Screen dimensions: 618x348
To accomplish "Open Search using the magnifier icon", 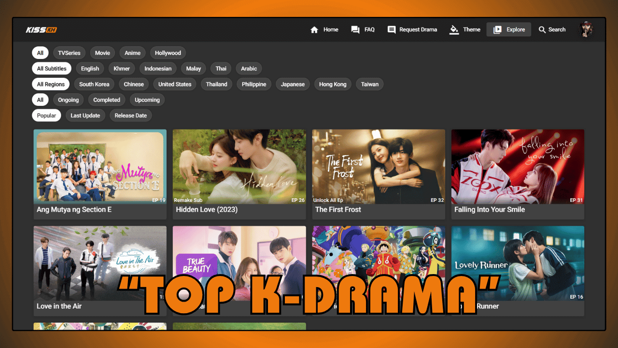I will (543, 29).
